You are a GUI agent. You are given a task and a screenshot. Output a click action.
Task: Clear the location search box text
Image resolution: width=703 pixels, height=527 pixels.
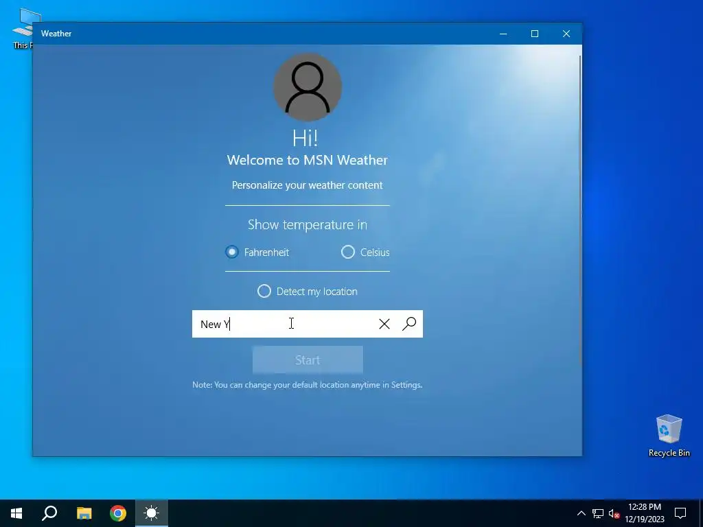tap(384, 324)
